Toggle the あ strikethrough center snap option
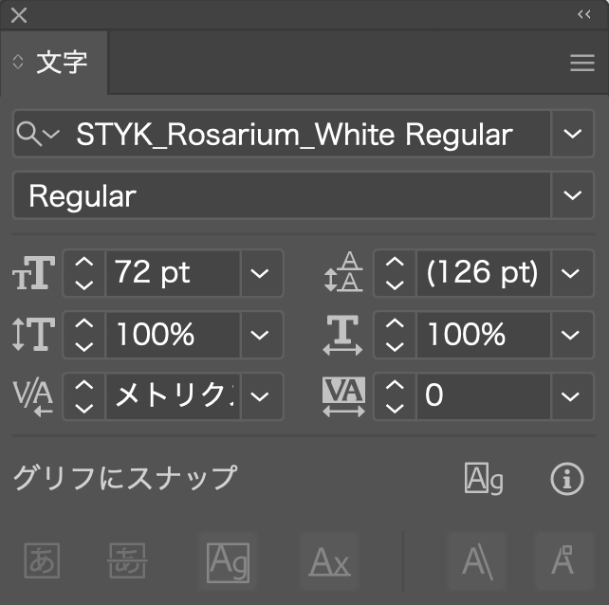 127,560
